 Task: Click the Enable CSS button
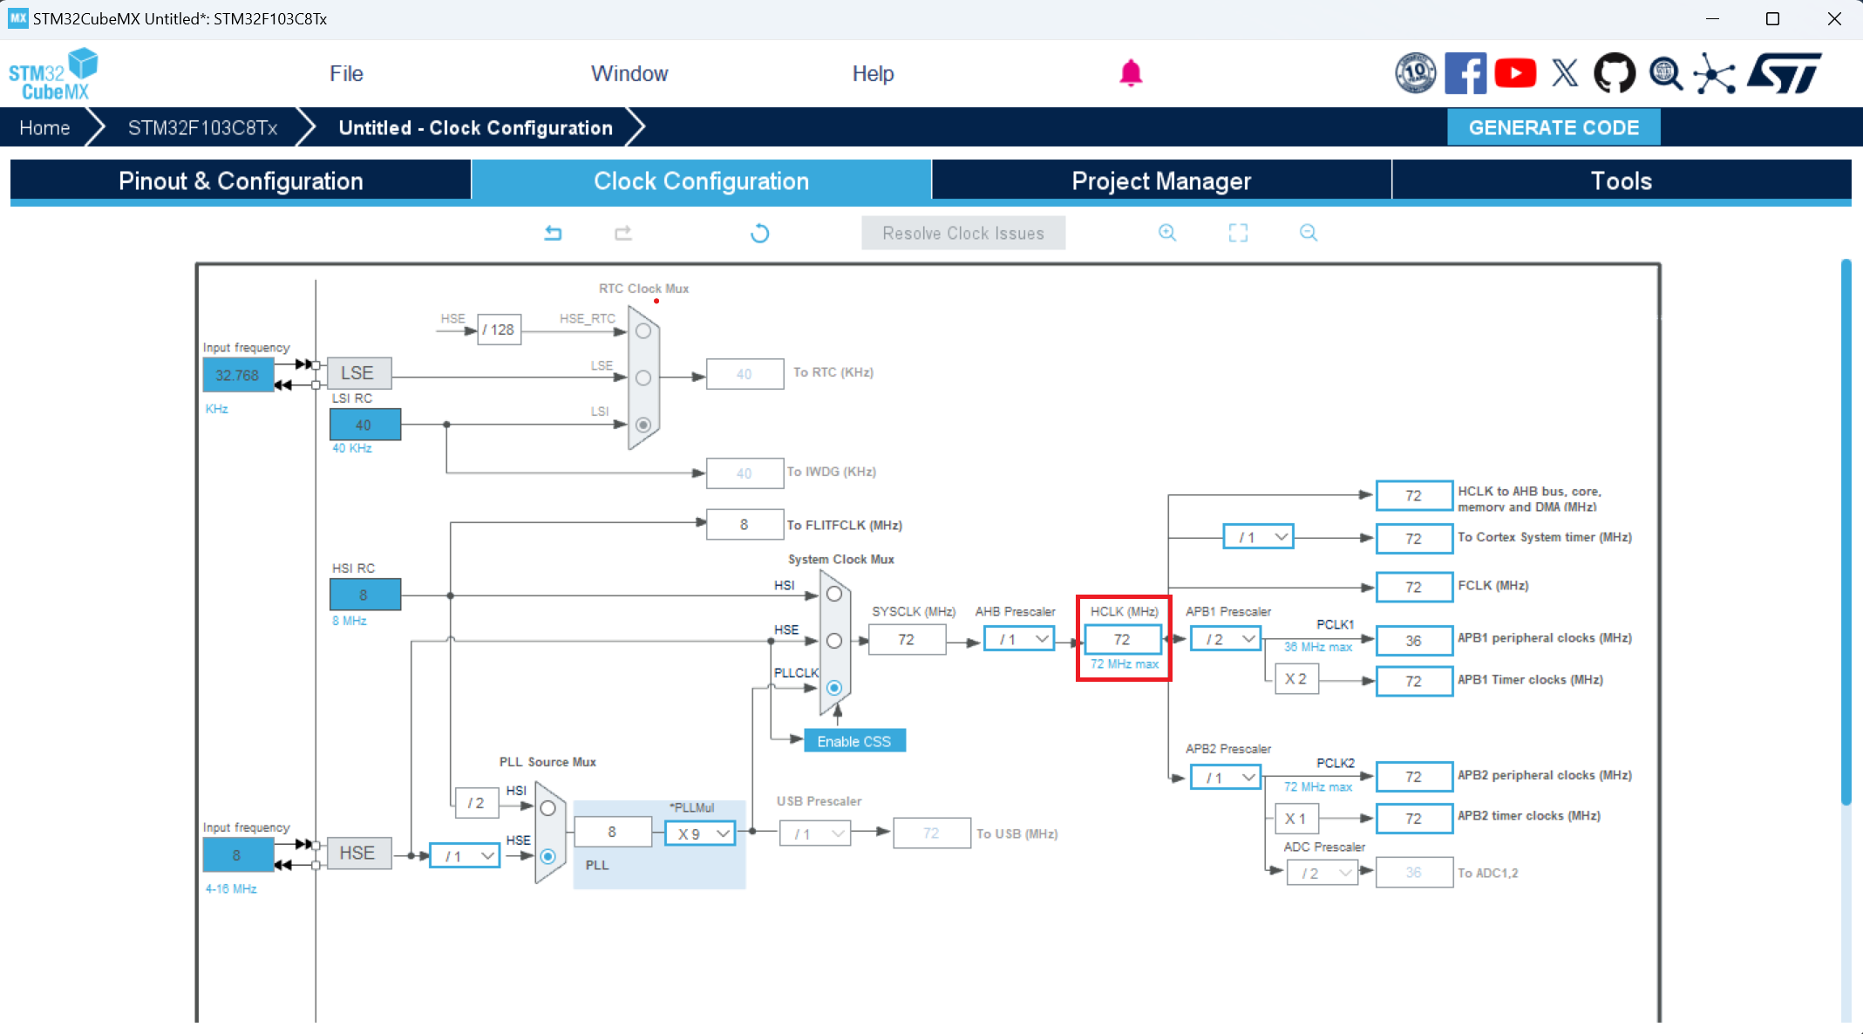tap(853, 741)
